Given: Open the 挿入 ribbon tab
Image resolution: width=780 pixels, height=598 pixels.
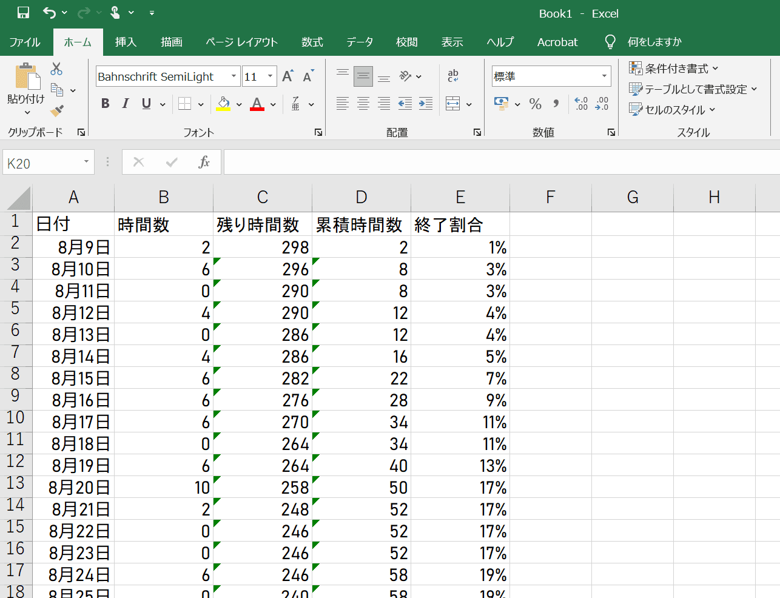Looking at the screenshot, I should pyautogui.click(x=126, y=42).
